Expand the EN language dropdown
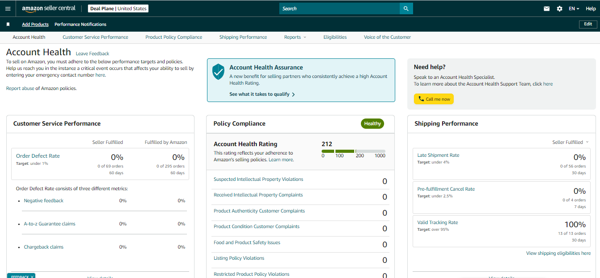Screen dimensions: 600x278 [x=574, y=8]
